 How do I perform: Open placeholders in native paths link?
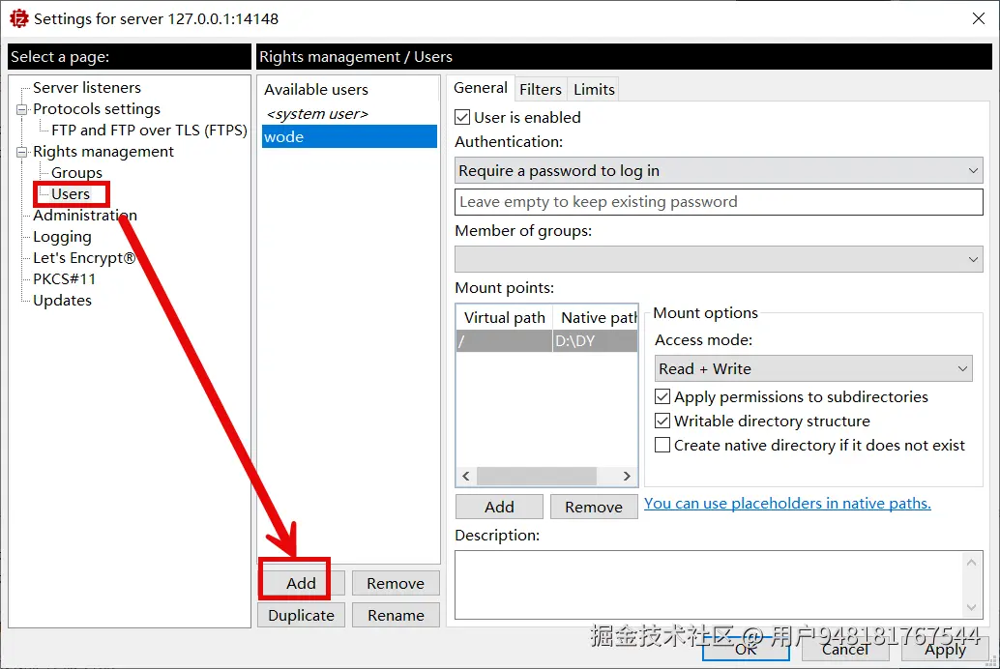(x=787, y=503)
